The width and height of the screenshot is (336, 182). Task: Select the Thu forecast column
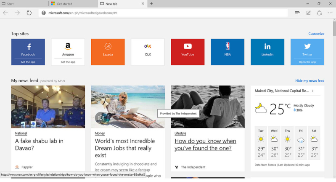[287, 143]
